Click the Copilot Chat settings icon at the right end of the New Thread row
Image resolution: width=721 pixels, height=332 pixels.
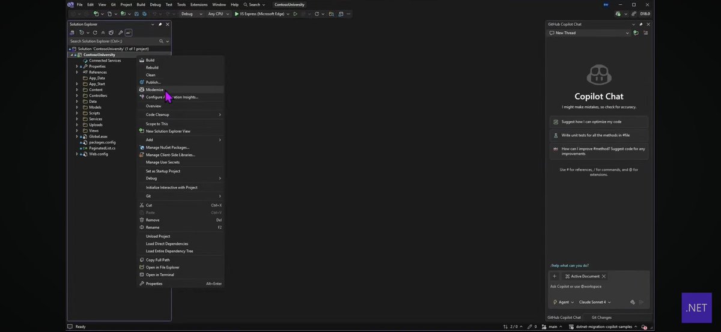(x=646, y=33)
